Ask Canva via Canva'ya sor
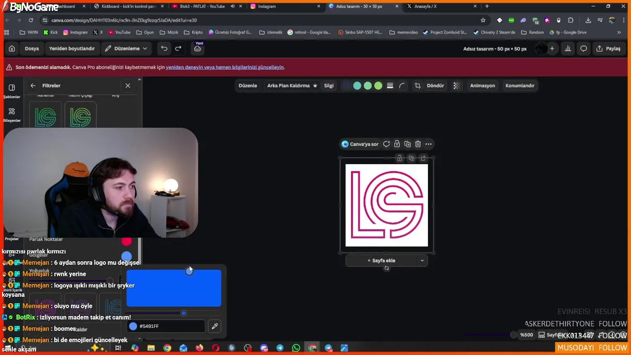 [x=360, y=144]
